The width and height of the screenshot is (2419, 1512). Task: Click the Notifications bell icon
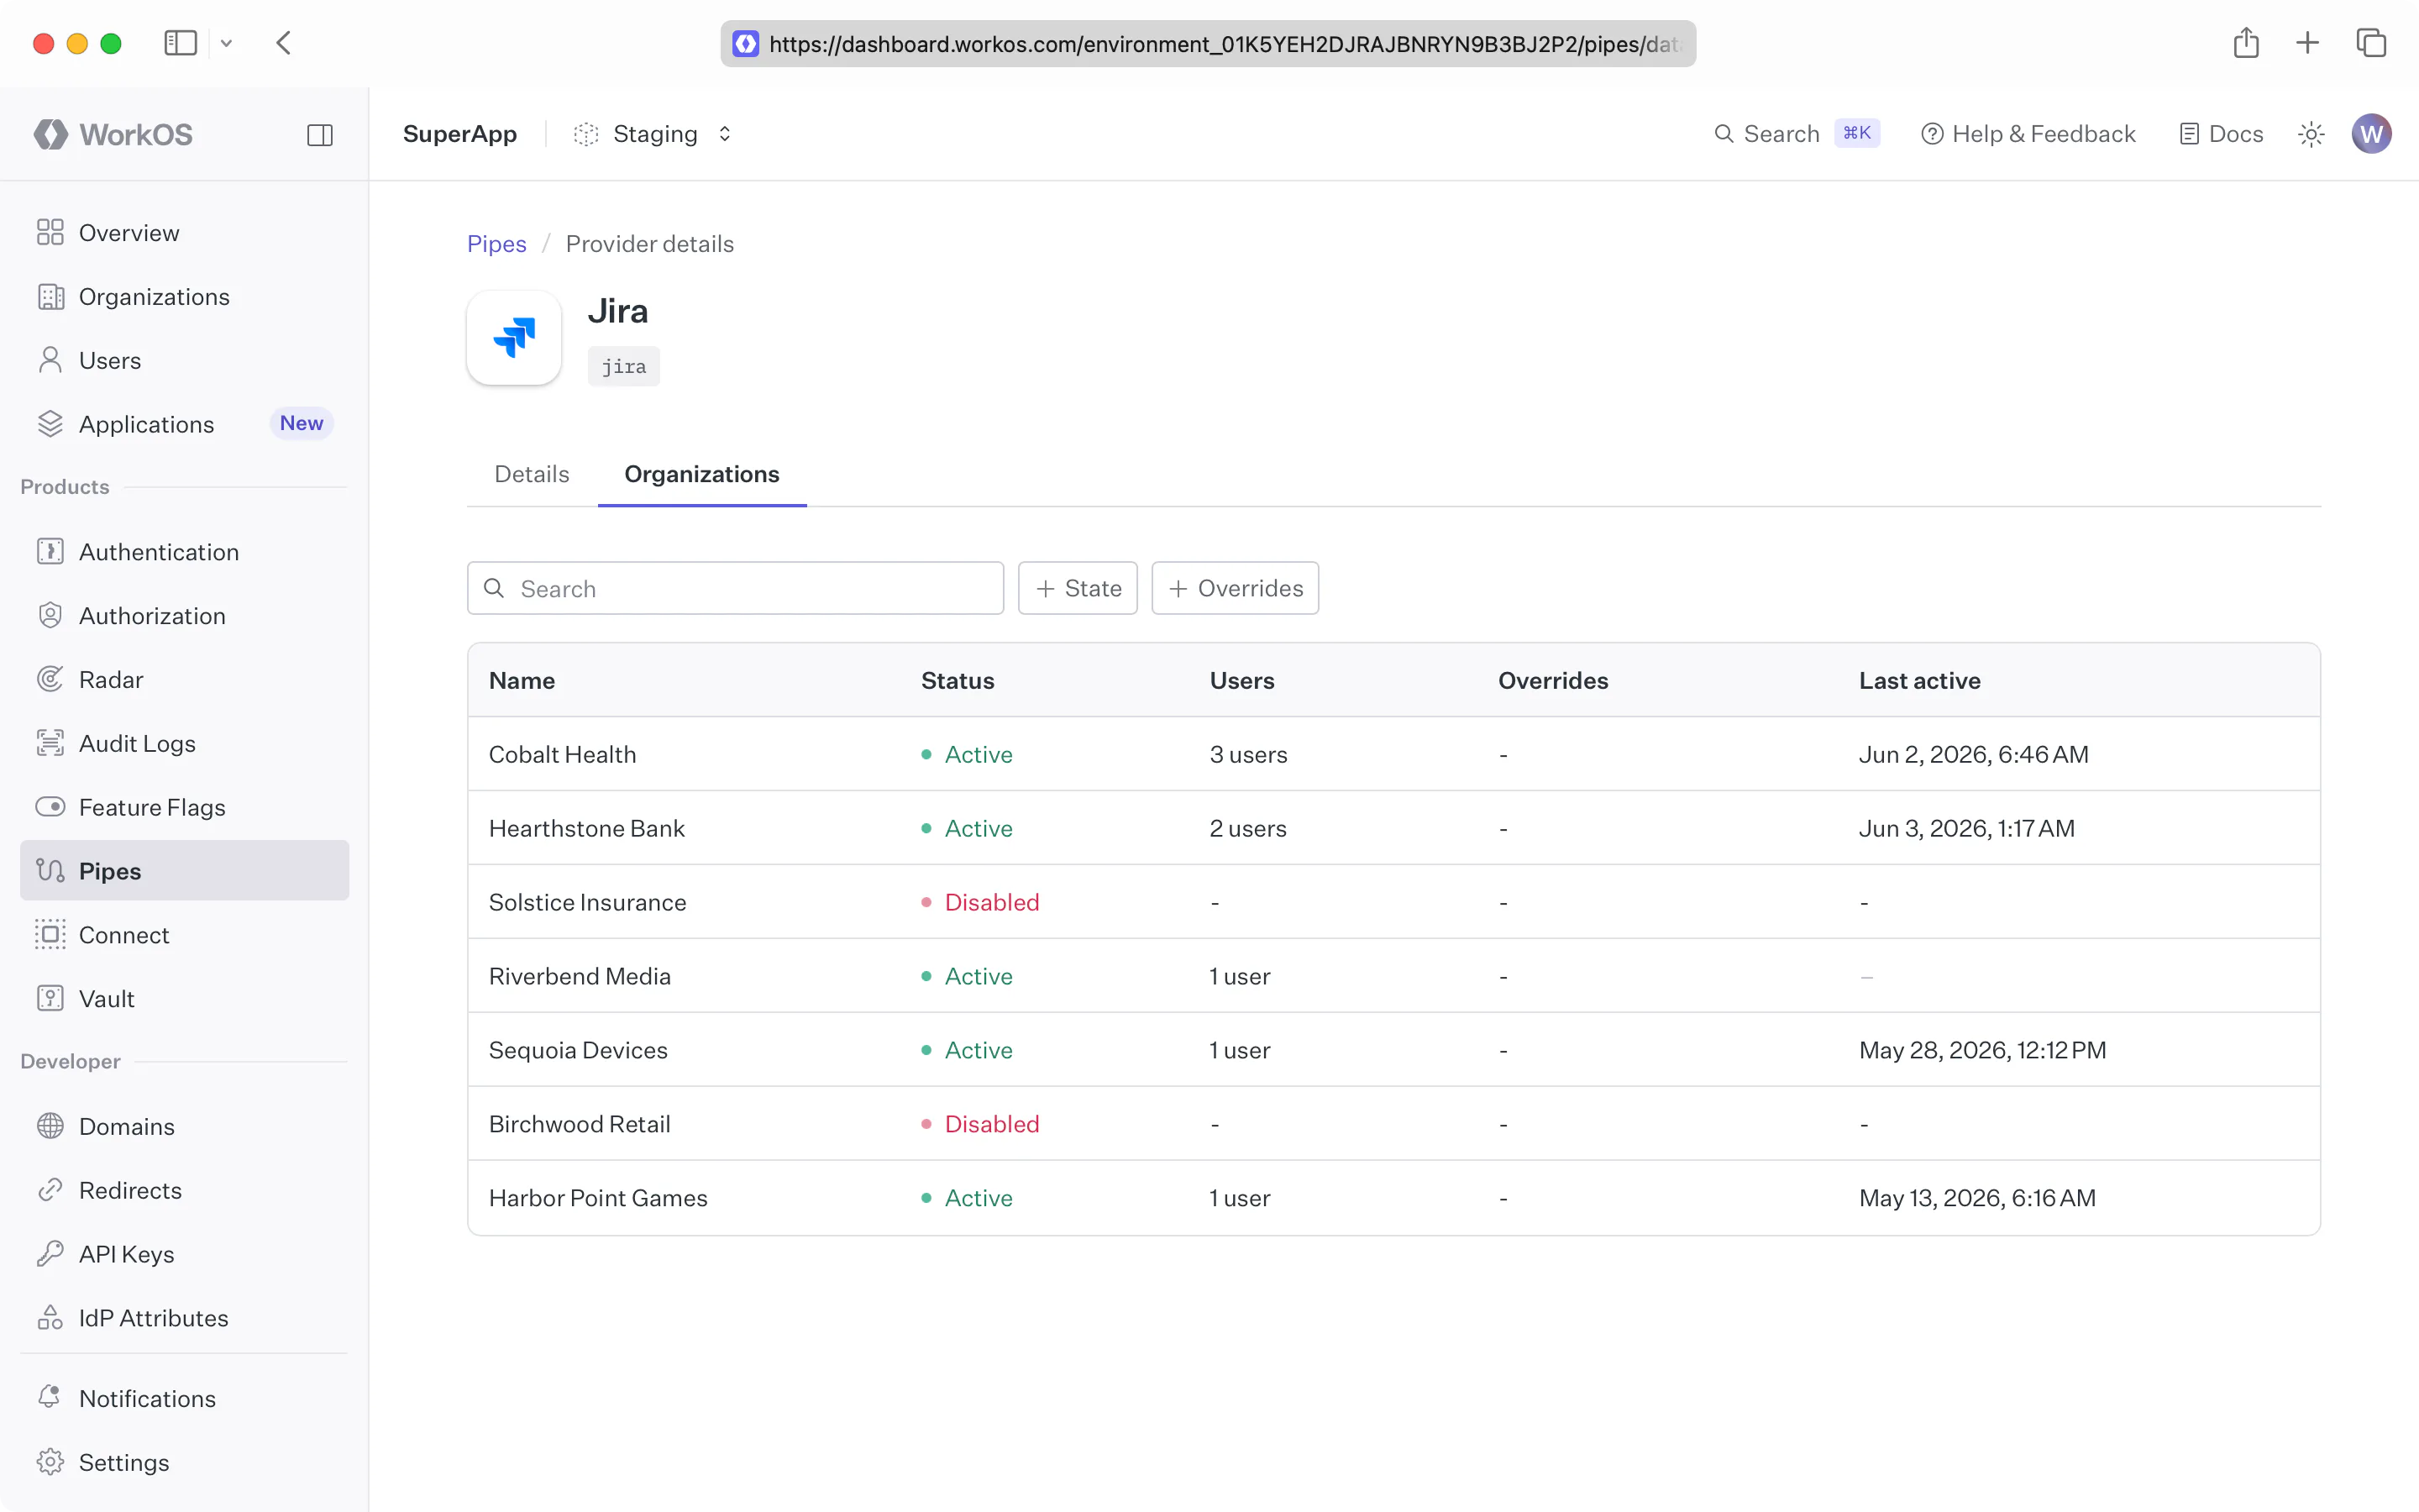coord(50,1398)
